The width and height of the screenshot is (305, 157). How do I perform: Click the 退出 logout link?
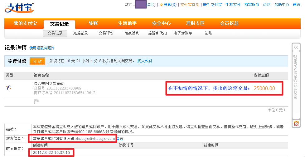[150, 5]
